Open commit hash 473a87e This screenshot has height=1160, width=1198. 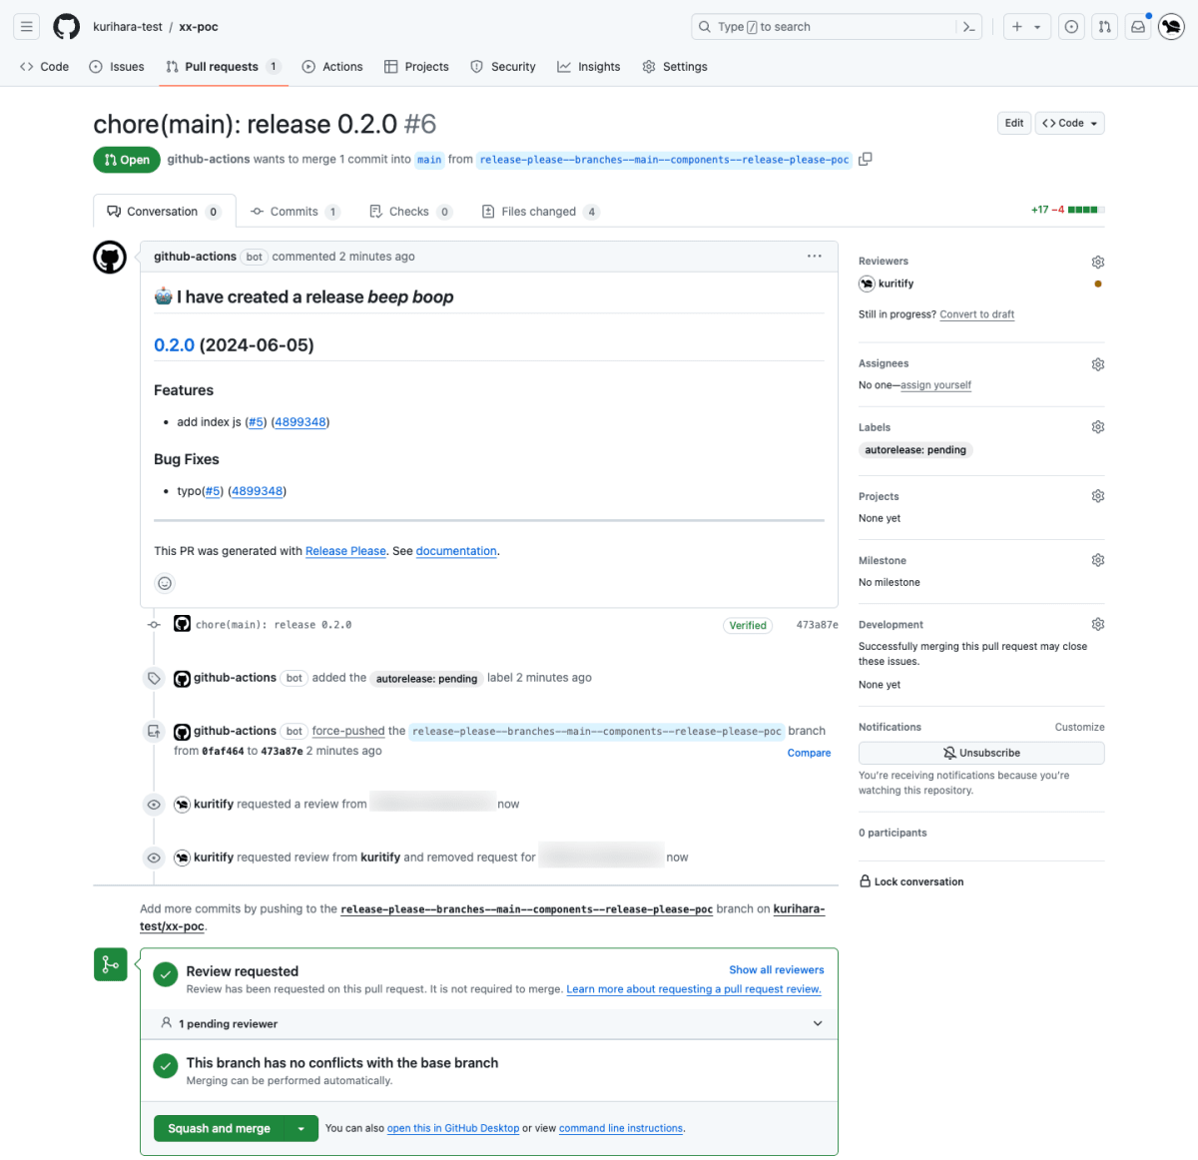point(817,625)
